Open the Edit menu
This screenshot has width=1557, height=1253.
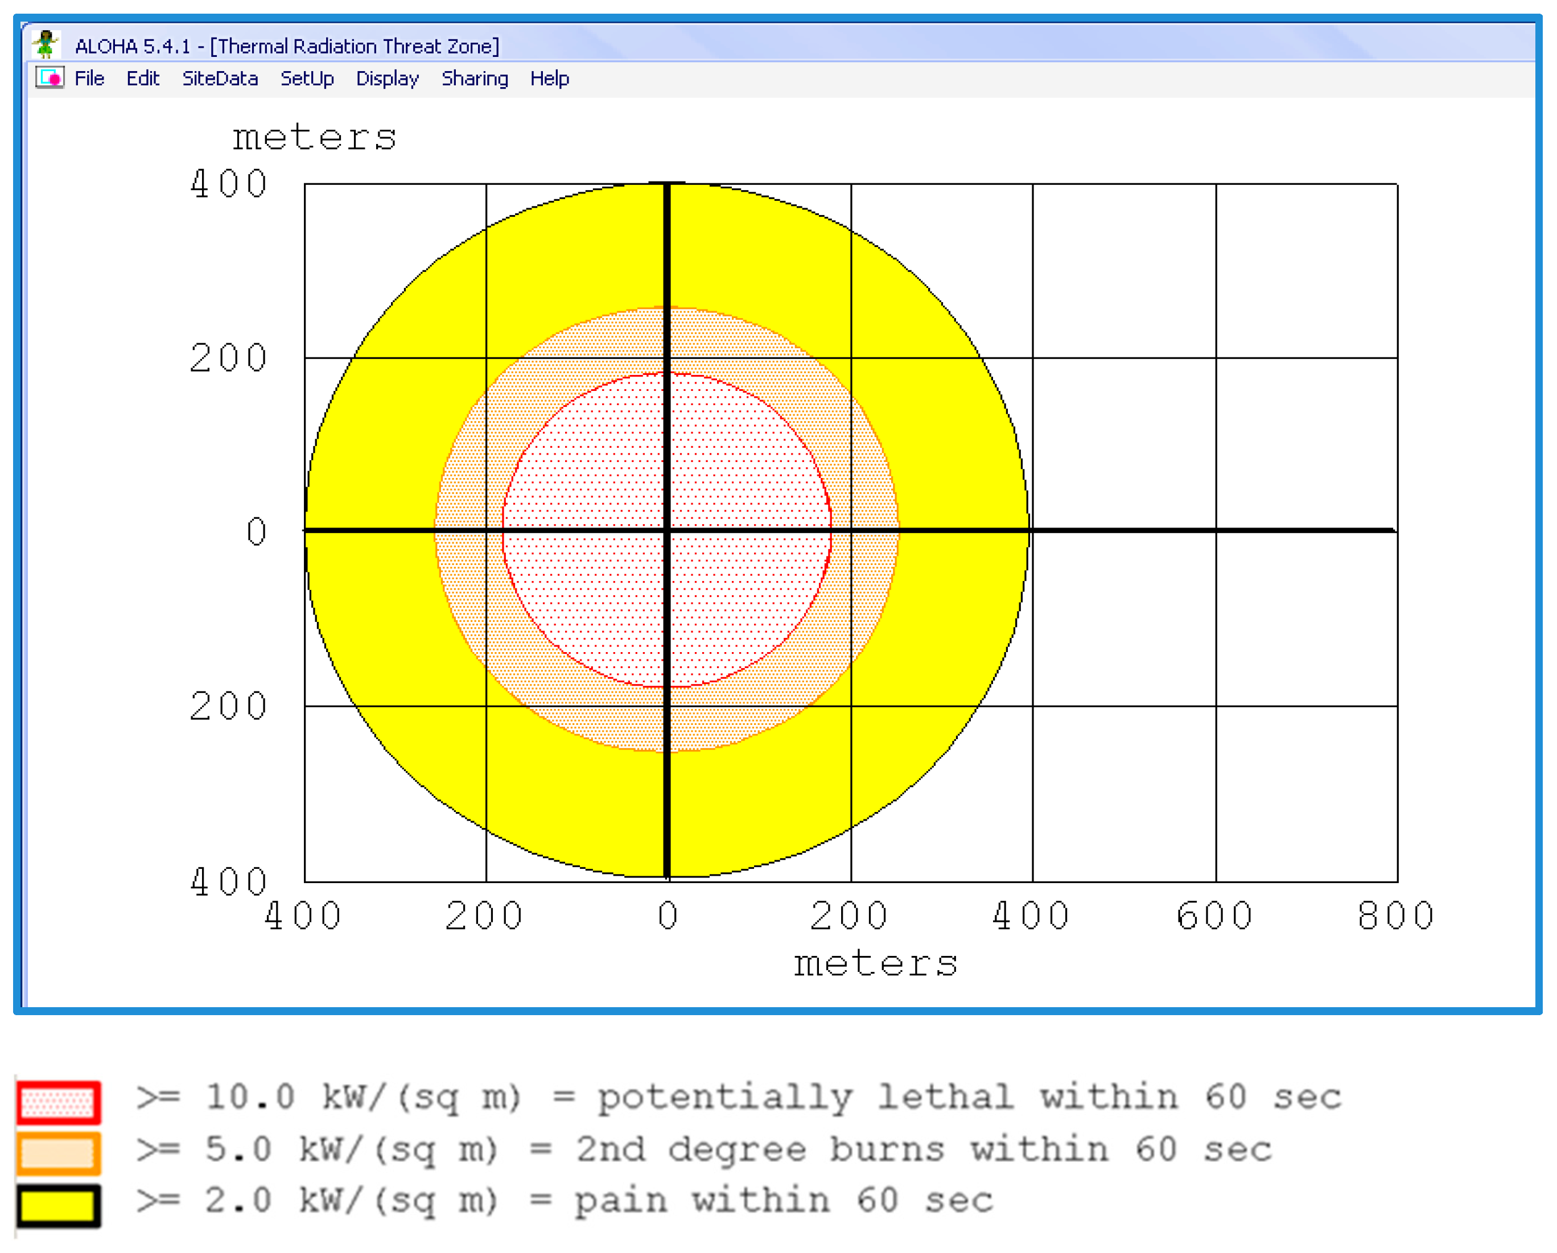click(x=143, y=78)
